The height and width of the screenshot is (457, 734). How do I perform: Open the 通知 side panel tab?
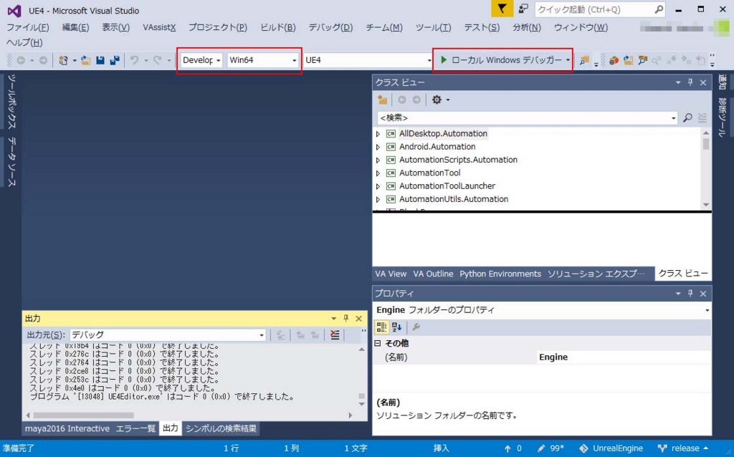click(723, 82)
